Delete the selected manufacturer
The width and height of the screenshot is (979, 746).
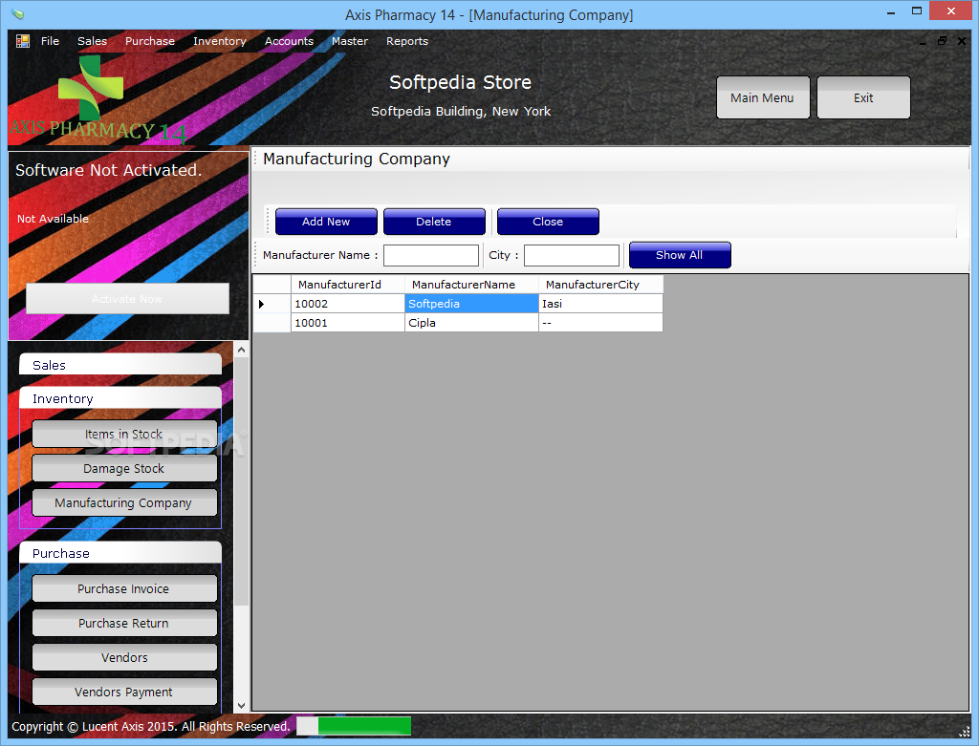[x=434, y=222]
